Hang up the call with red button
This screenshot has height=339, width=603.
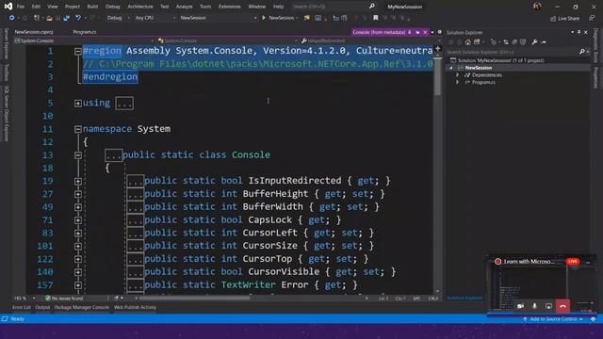click(563, 306)
